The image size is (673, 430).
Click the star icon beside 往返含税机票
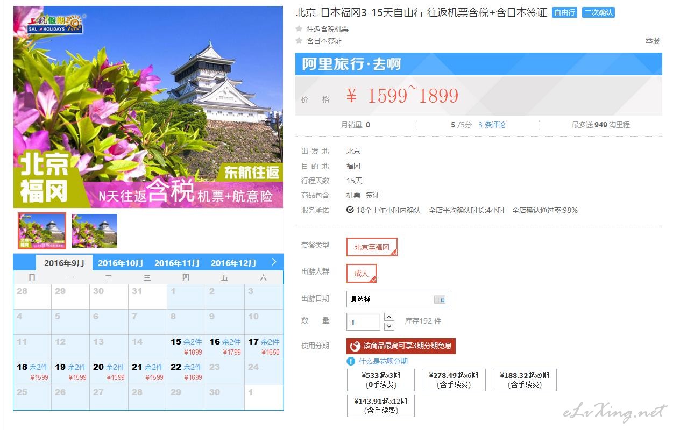(x=299, y=29)
